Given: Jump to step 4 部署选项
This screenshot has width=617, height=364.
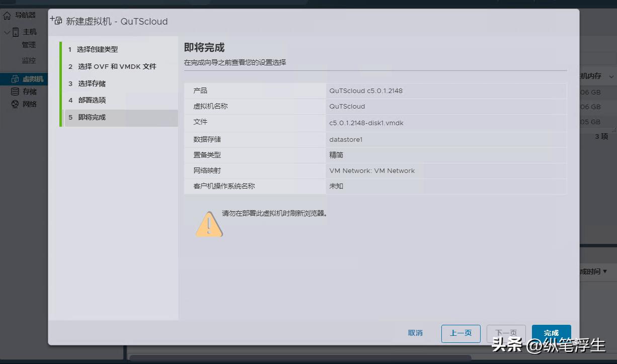Looking at the screenshot, I should click(x=100, y=101).
